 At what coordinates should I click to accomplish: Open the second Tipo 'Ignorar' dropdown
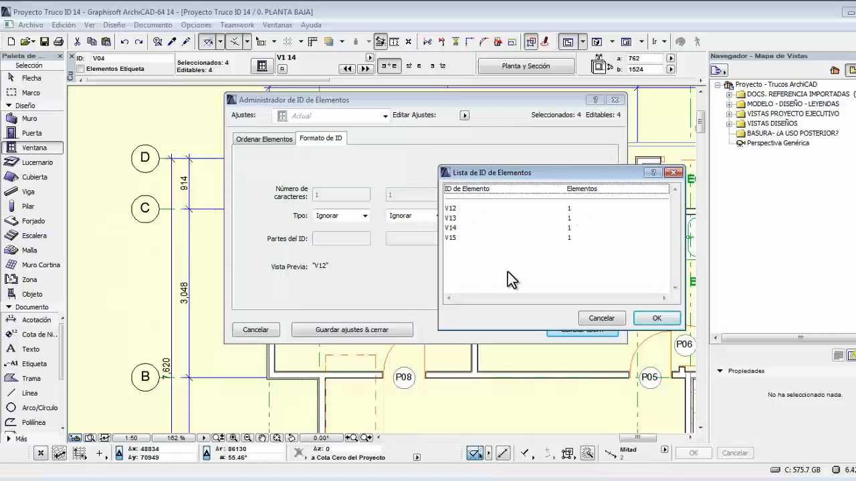coord(411,216)
